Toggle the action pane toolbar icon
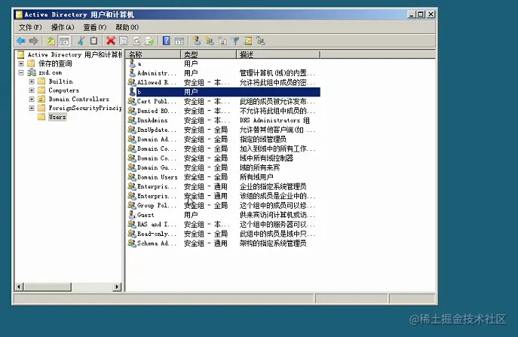Screen dimensions: 518x337 [x=179, y=41]
